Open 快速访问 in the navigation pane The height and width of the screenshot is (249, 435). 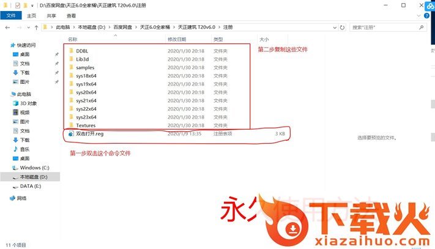point(26,45)
